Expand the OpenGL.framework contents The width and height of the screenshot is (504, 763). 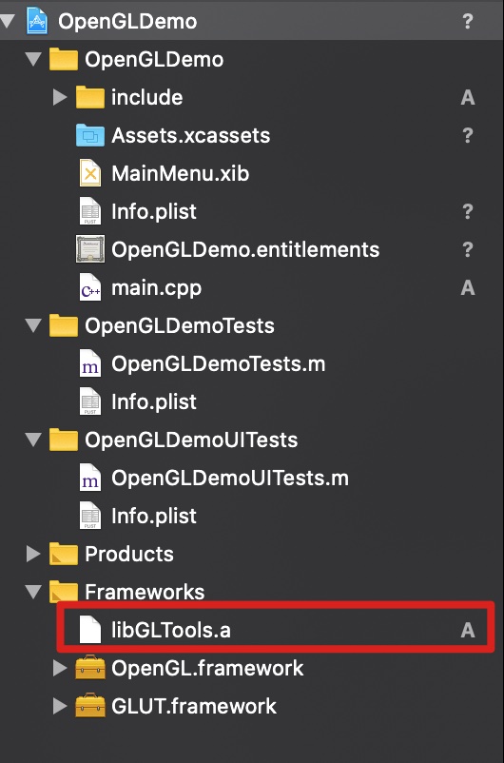point(59,668)
